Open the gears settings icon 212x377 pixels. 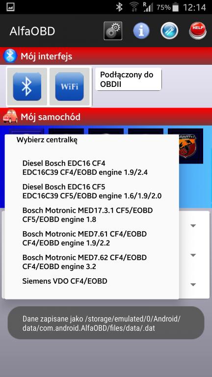click(x=113, y=31)
